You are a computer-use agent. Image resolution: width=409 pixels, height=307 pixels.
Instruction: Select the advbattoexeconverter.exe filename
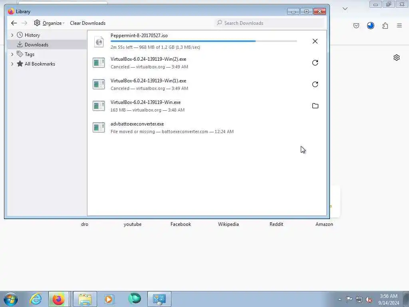point(137,124)
